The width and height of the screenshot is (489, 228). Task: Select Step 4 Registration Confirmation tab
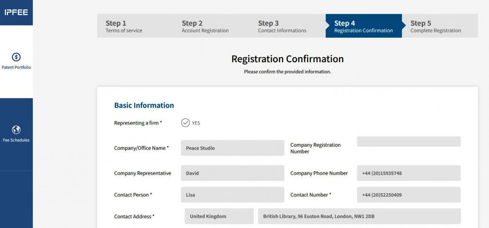pyautogui.click(x=363, y=26)
